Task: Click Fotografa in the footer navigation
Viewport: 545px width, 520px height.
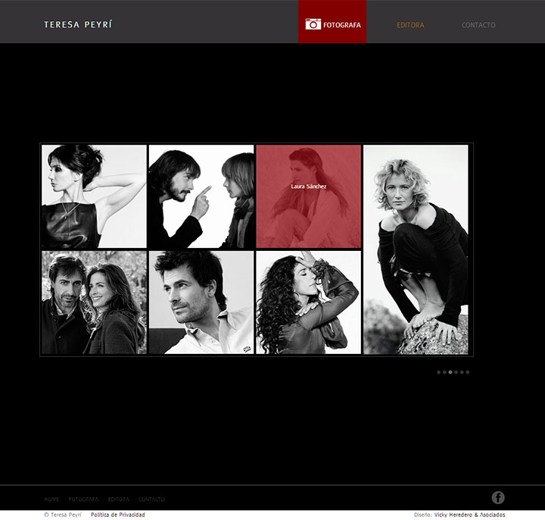Action: [x=83, y=500]
